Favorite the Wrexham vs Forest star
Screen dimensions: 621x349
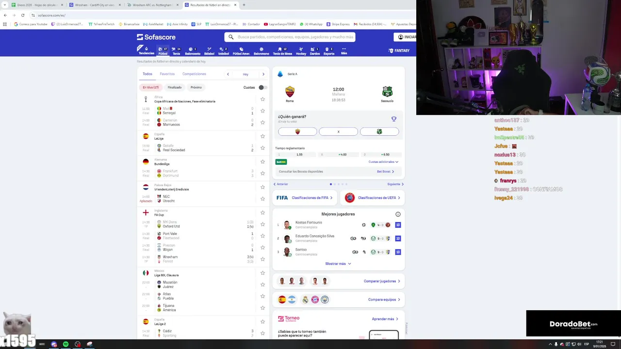(x=262, y=259)
